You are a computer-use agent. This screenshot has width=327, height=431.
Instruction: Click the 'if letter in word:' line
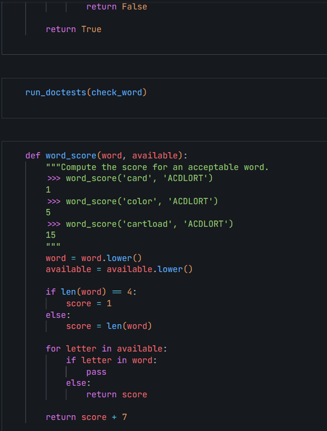tap(111, 360)
